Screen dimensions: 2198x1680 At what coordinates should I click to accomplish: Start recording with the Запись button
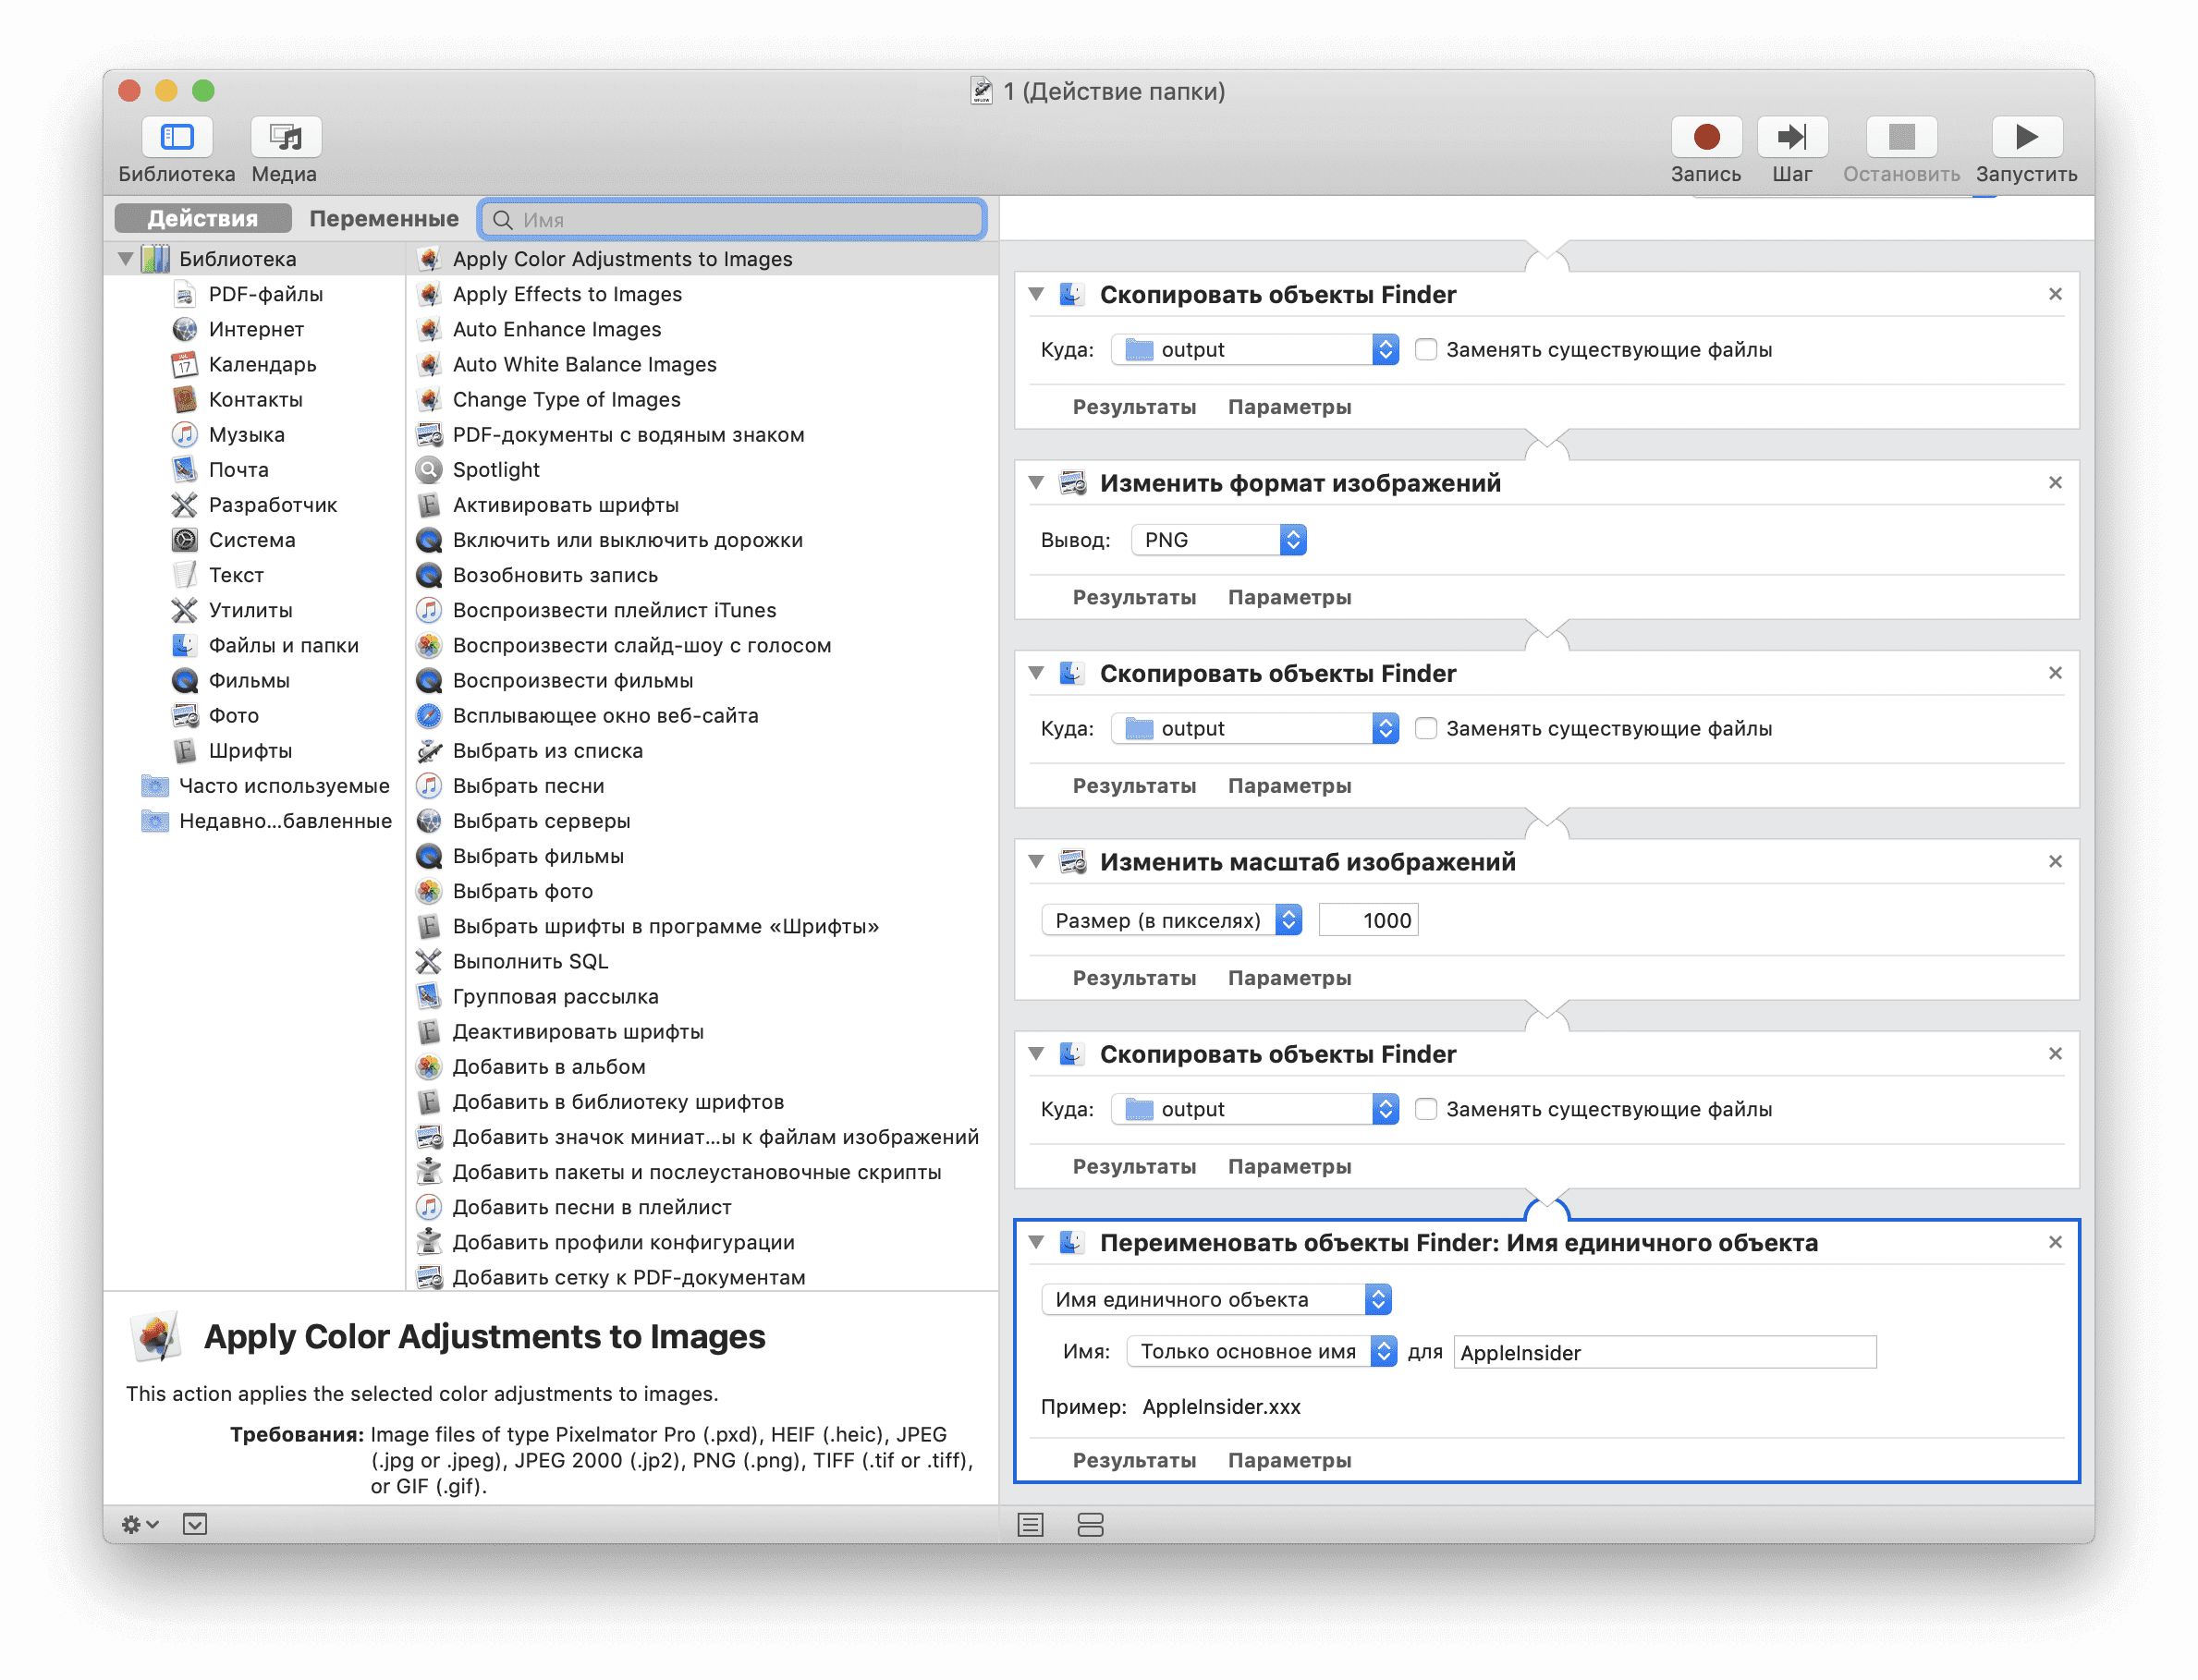(x=1705, y=137)
